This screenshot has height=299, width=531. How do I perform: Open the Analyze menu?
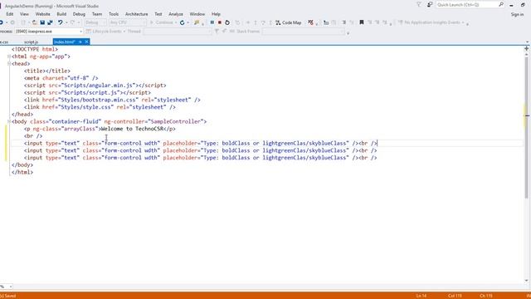176,14
